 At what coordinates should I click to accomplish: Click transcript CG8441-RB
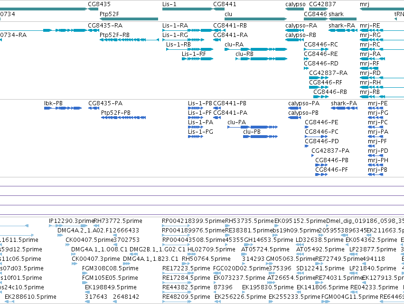pos(230,26)
